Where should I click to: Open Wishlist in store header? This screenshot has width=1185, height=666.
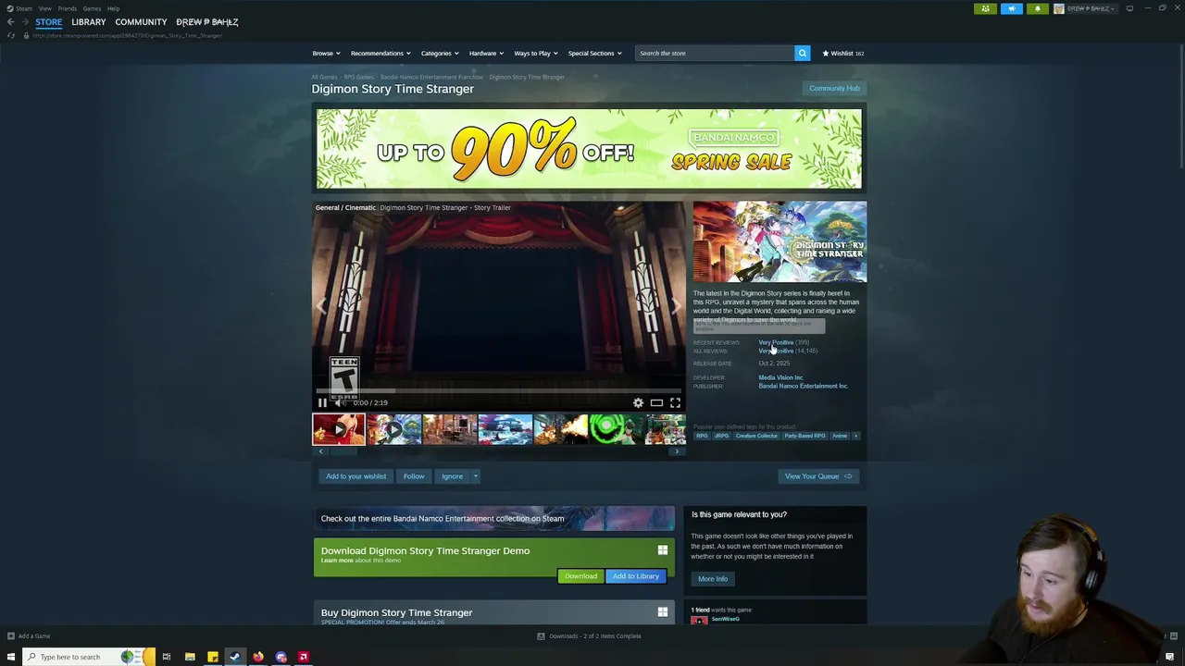pos(843,53)
